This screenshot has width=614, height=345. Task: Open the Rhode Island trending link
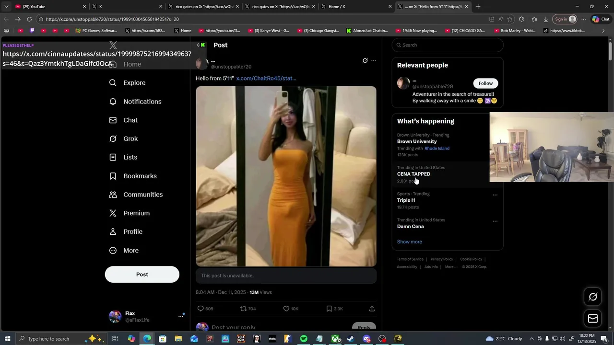coord(437,149)
